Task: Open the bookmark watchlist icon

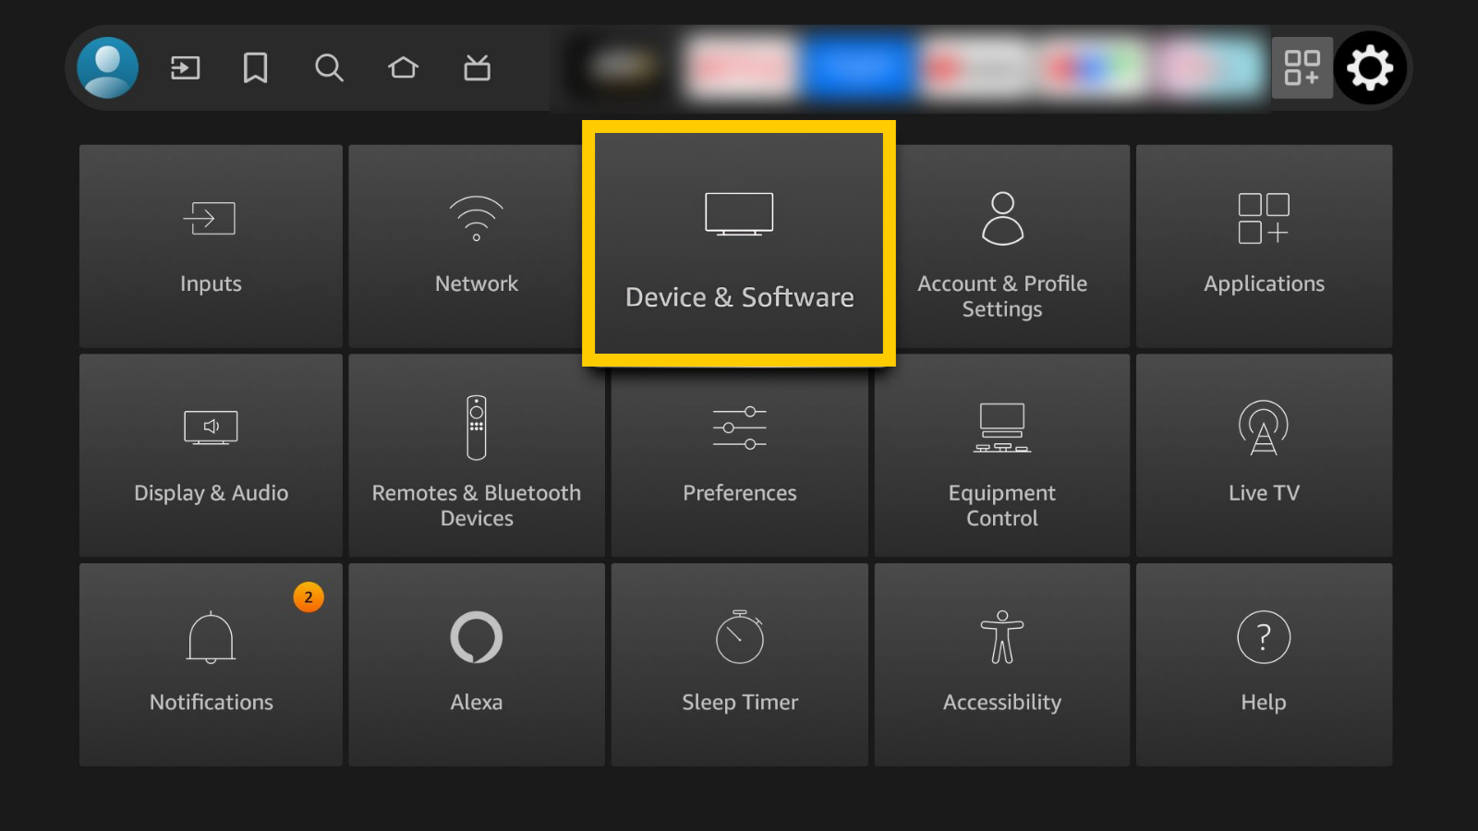Action: (x=256, y=67)
